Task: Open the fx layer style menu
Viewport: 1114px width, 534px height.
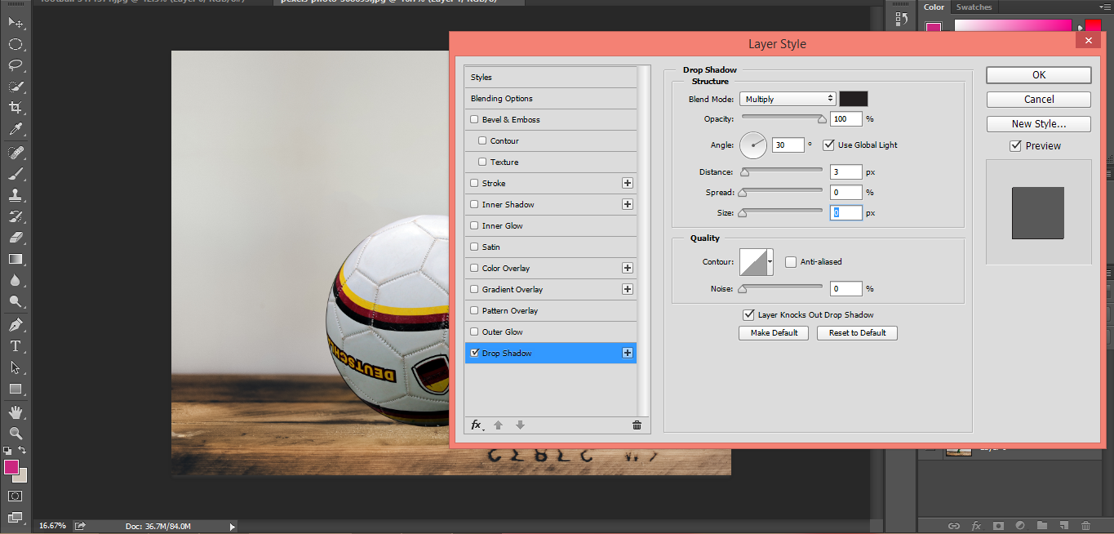Action: pos(476,425)
